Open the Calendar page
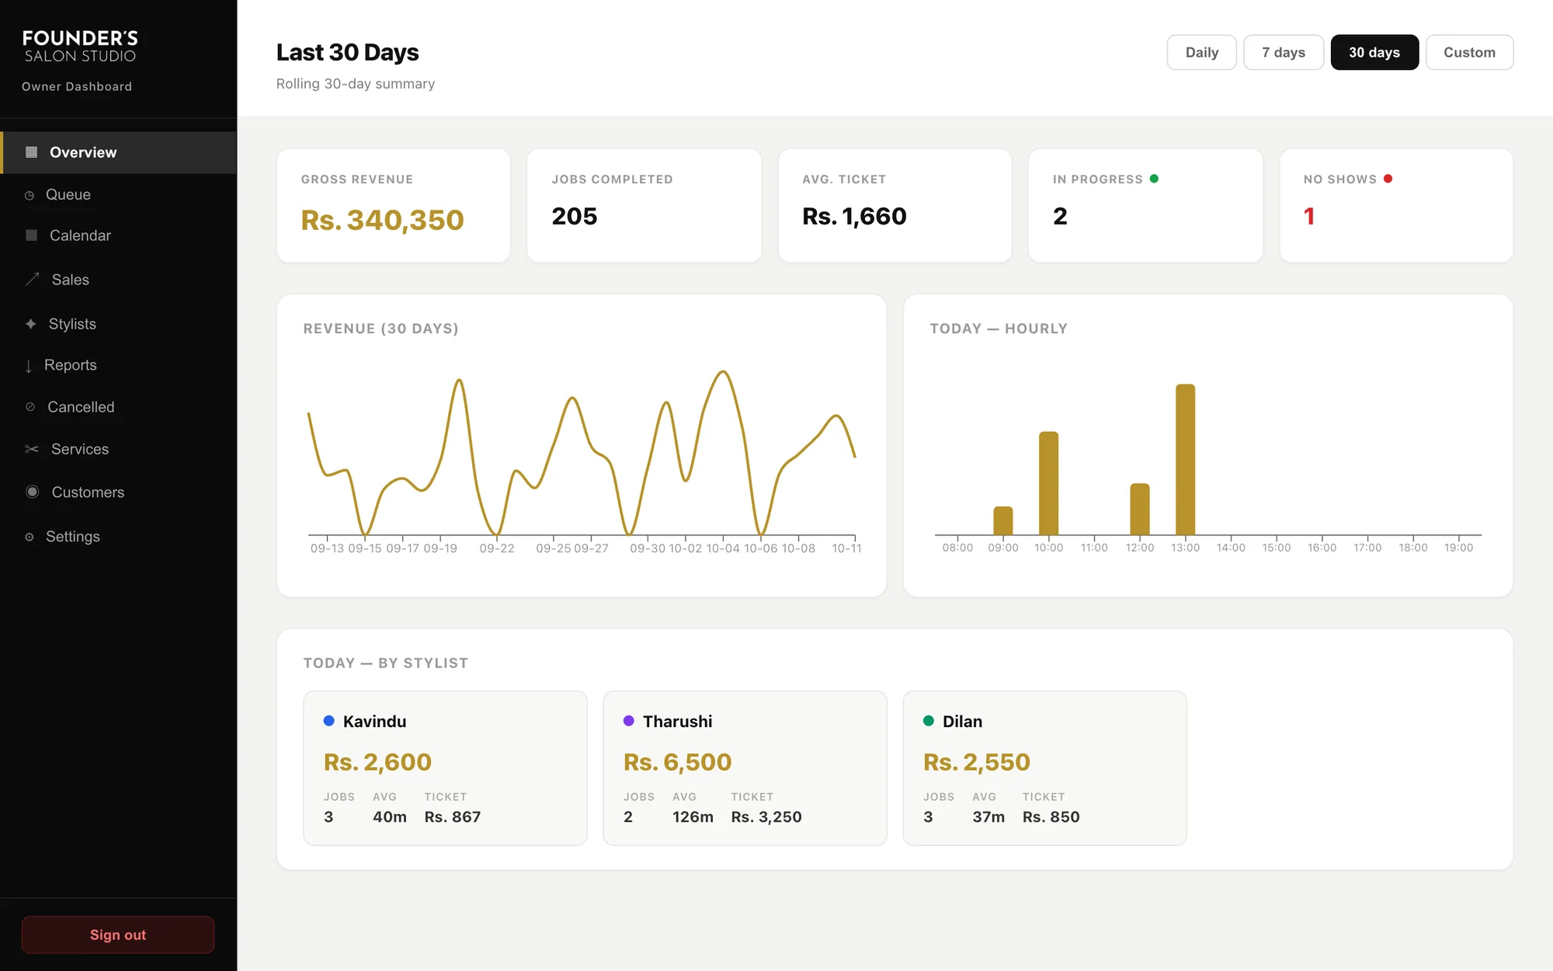Screen dimensions: 1553x971 pyautogui.click(x=119, y=235)
